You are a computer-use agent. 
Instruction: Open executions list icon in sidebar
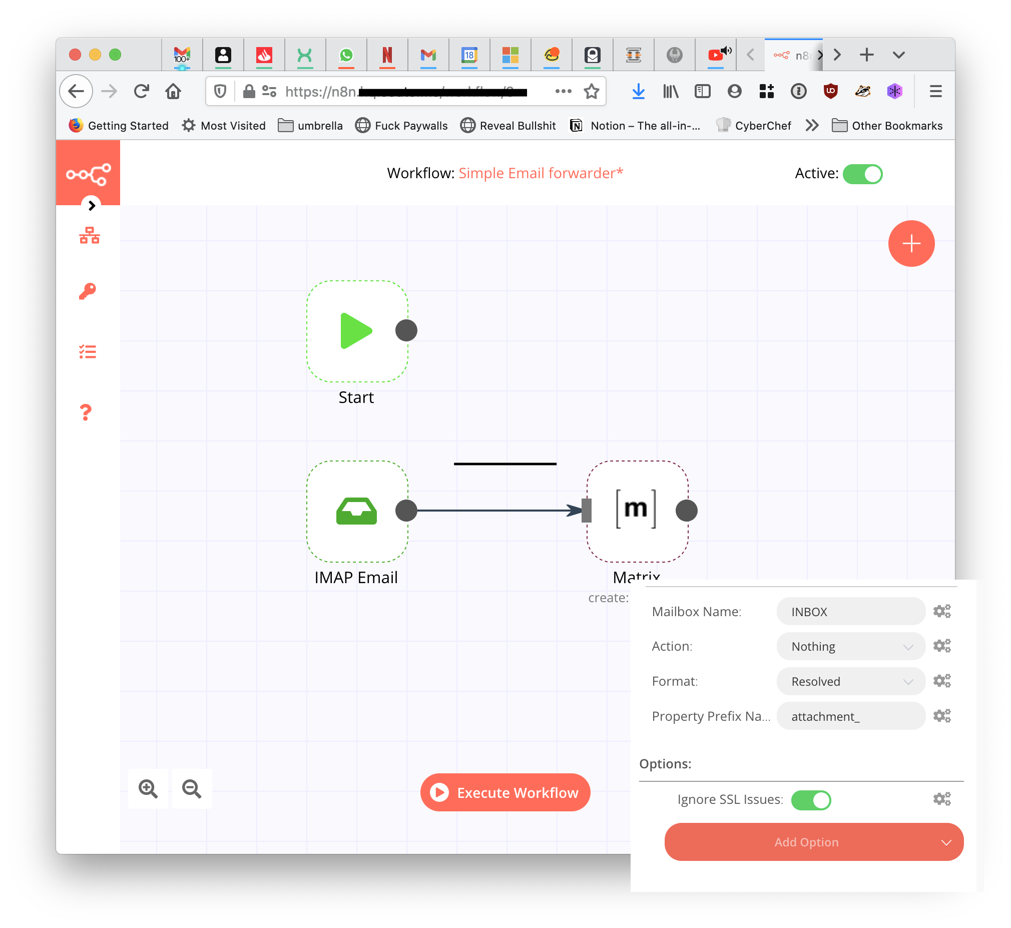[x=88, y=351]
